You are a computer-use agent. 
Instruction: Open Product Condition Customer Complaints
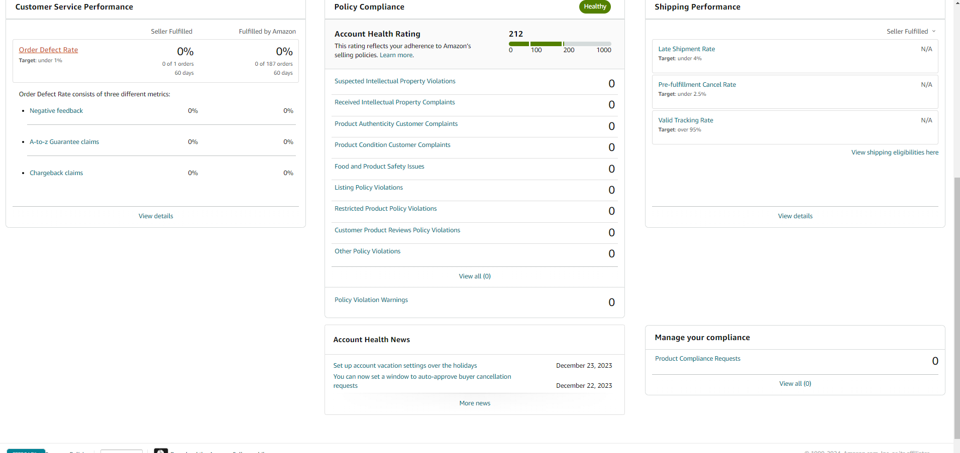(392, 145)
